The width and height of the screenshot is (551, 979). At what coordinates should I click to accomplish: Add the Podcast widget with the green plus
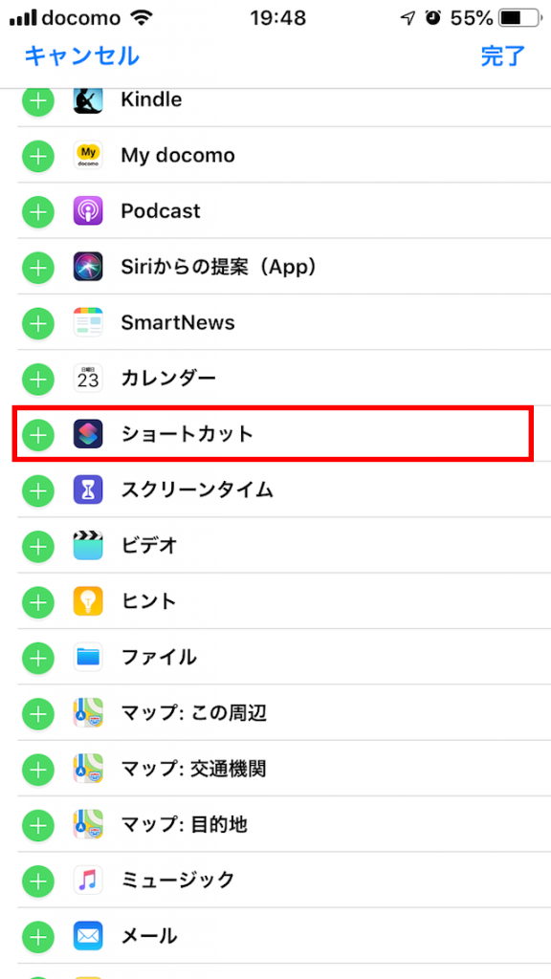coord(37,211)
